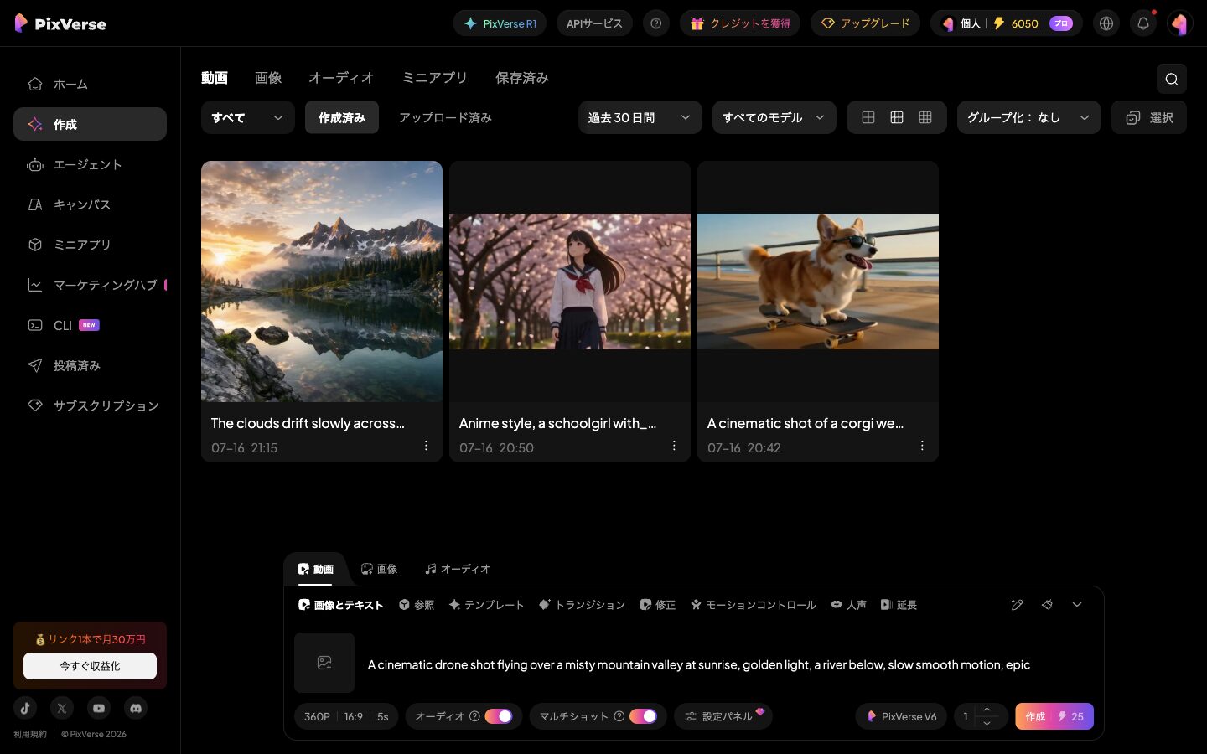Switch to 保存済み tab
The image size is (1207, 754).
coord(521,78)
